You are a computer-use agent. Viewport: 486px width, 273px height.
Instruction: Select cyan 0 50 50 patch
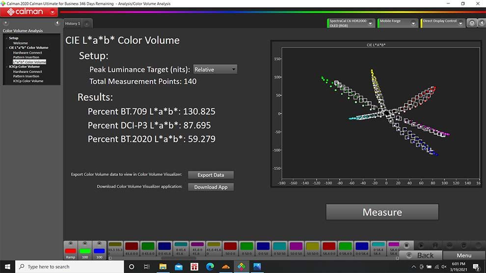(280, 248)
